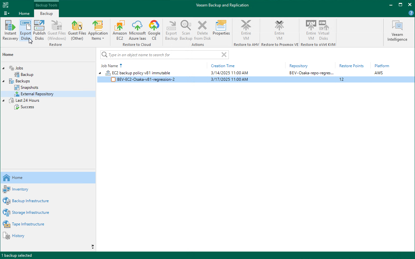The width and height of the screenshot is (415, 259).
Task: Collapse the Last 24 Hours node
Action: (4, 100)
